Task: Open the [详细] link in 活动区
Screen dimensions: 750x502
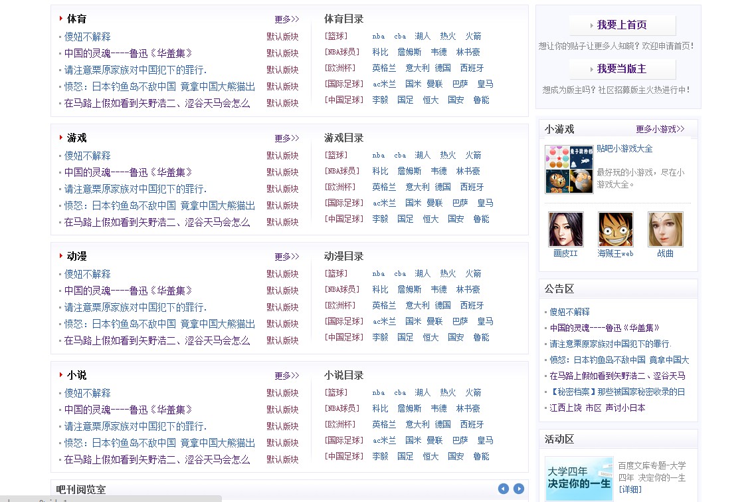Action: click(630, 489)
